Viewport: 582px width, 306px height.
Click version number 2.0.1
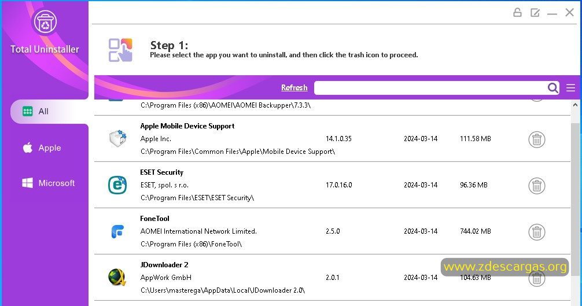tap(333, 278)
